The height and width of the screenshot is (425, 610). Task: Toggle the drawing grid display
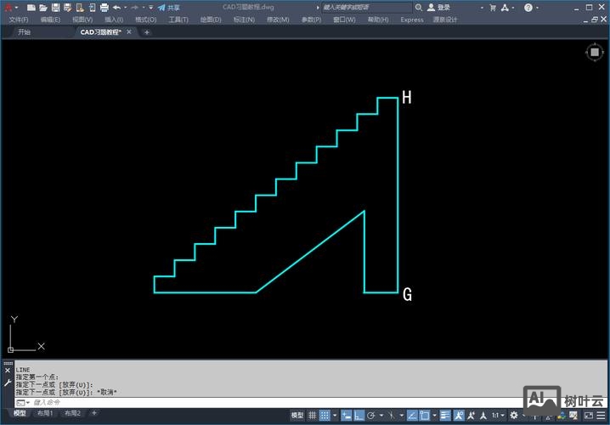313,416
